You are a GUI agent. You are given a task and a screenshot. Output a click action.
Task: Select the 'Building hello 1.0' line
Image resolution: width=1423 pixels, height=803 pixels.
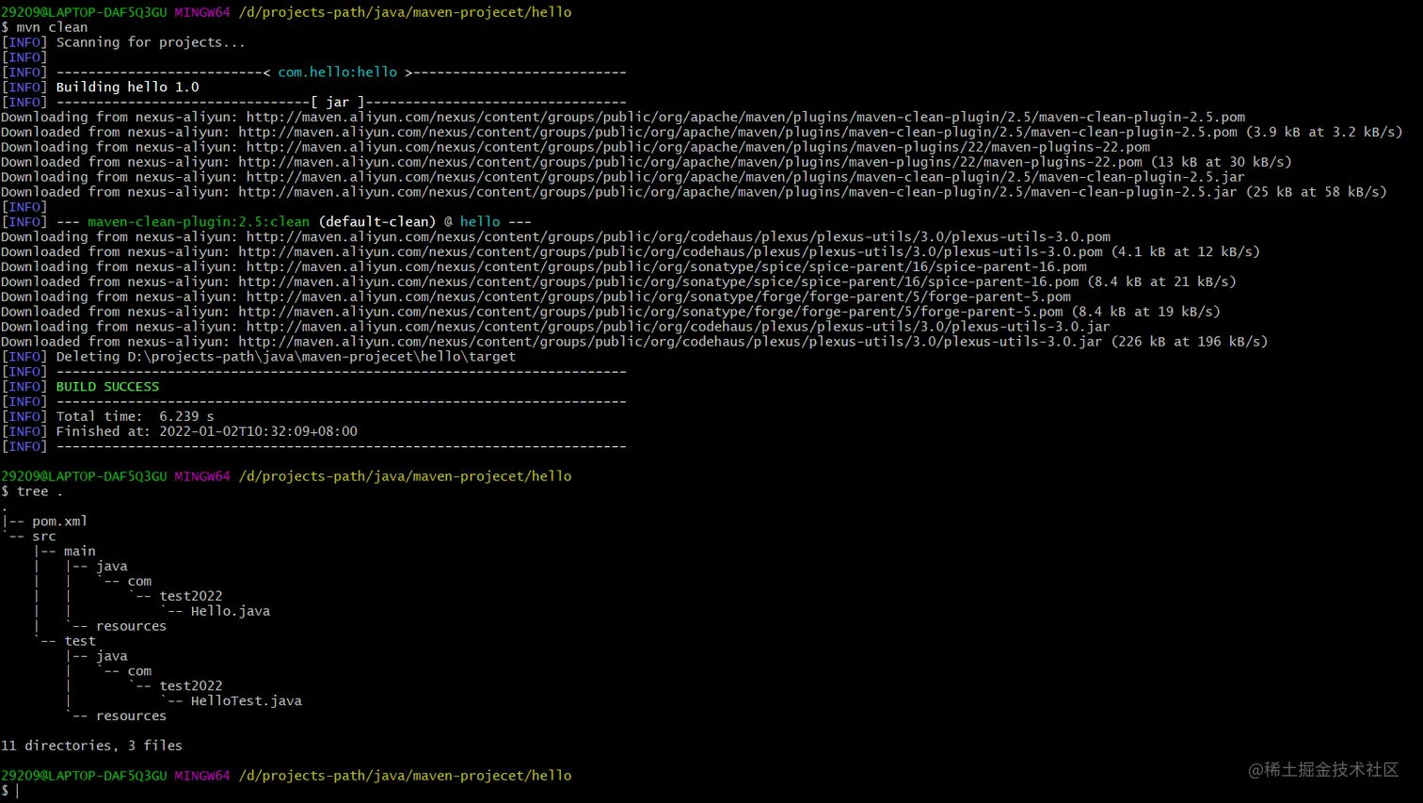127,88
